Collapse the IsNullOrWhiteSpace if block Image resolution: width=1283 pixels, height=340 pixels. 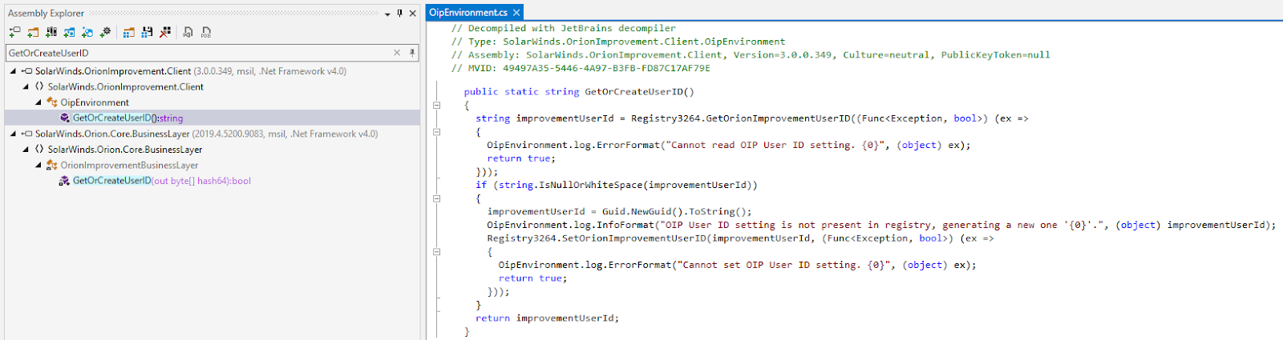tap(437, 198)
